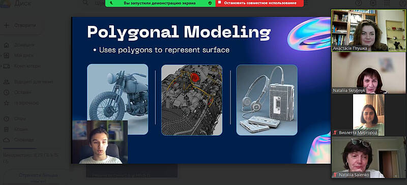
Task: Click muted mic icon beside Nataliia Saienko
Action: (335, 175)
